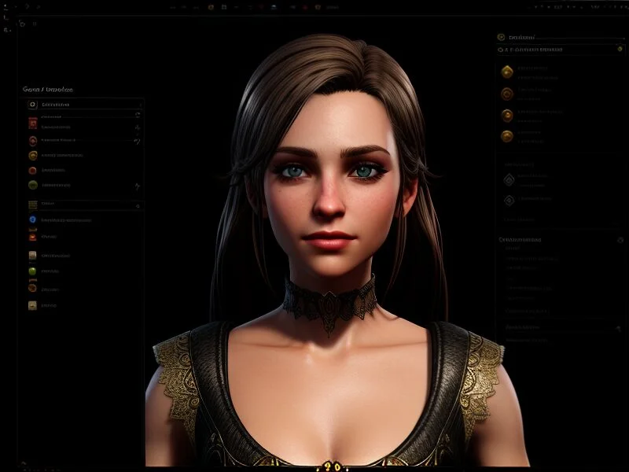
Task: Select the bottom beige square item in left list
Action: 32,305
